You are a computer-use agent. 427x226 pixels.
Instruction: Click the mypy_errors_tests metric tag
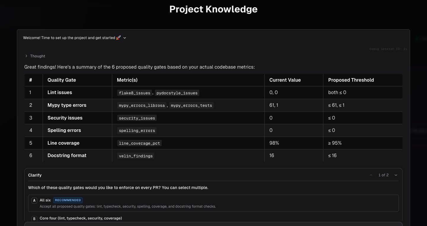(x=192, y=105)
